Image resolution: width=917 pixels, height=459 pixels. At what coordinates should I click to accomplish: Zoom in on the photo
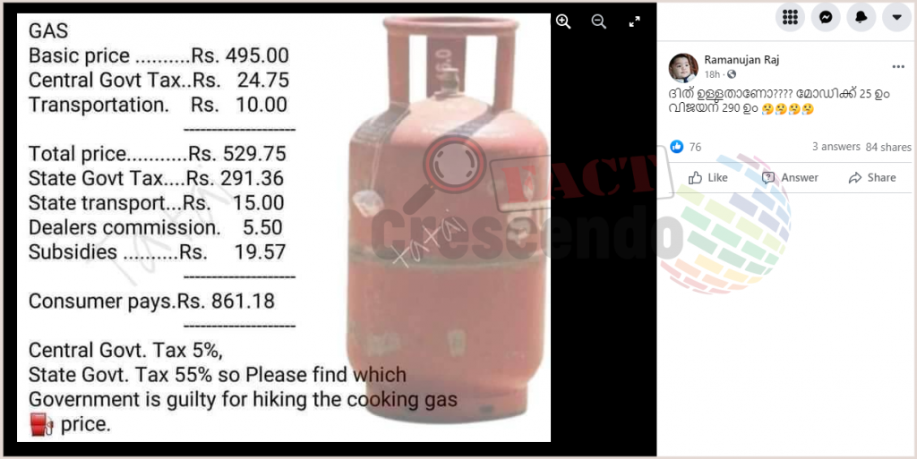[563, 21]
